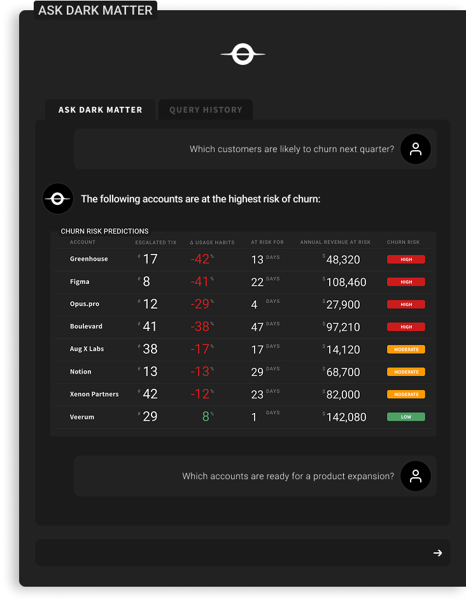Click user avatar next to churn question
Screen dimensions: 466x602
[415, 149]
